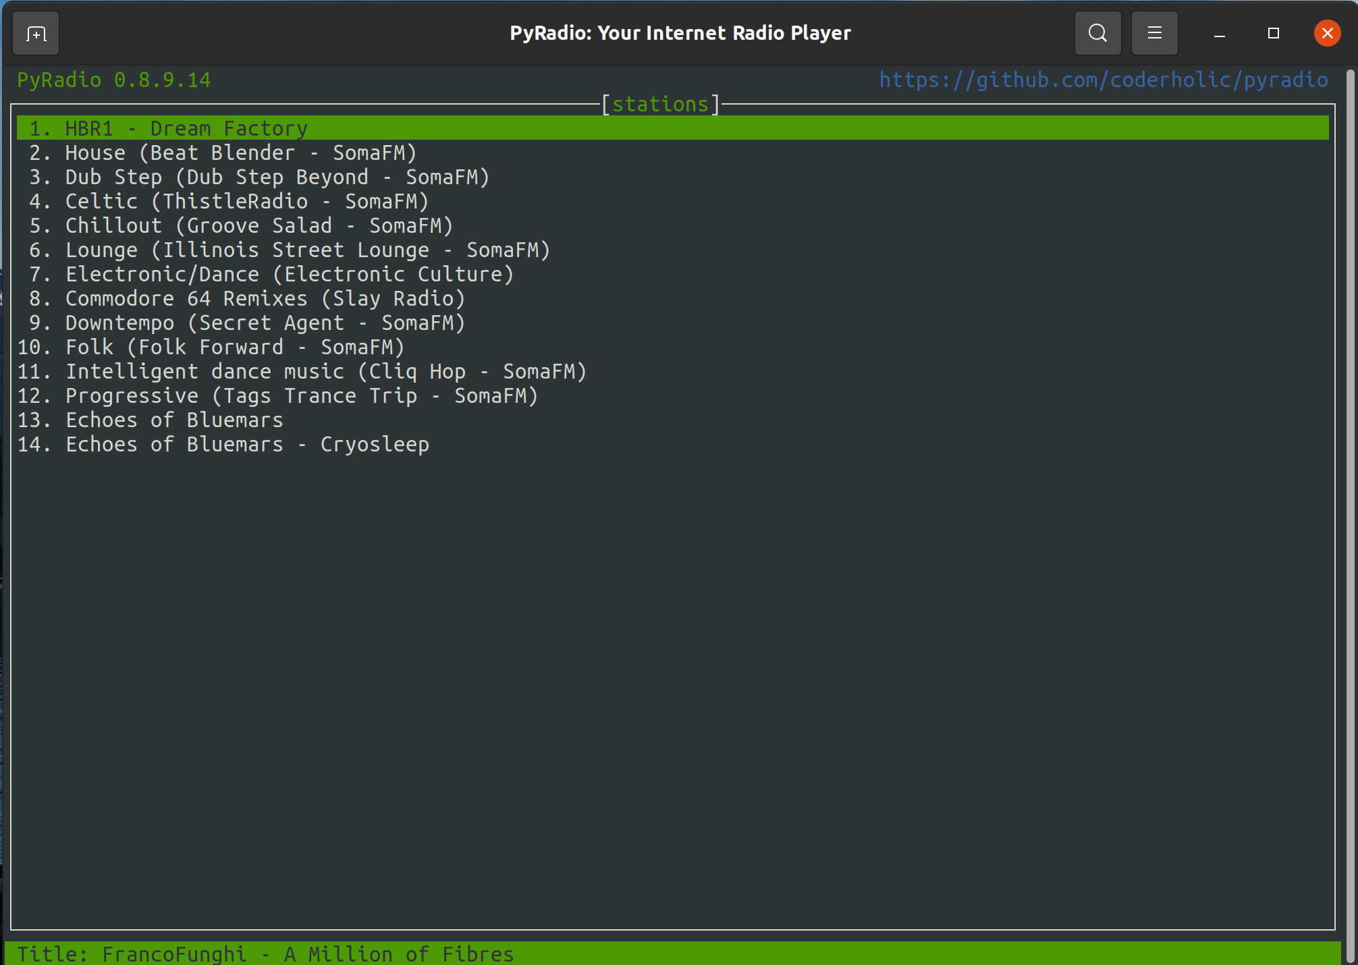Image resolution: width=1358 pixels, height=965 pixels.
Task: Close the PyRadio terminal window
Action: click(1327, 33)
